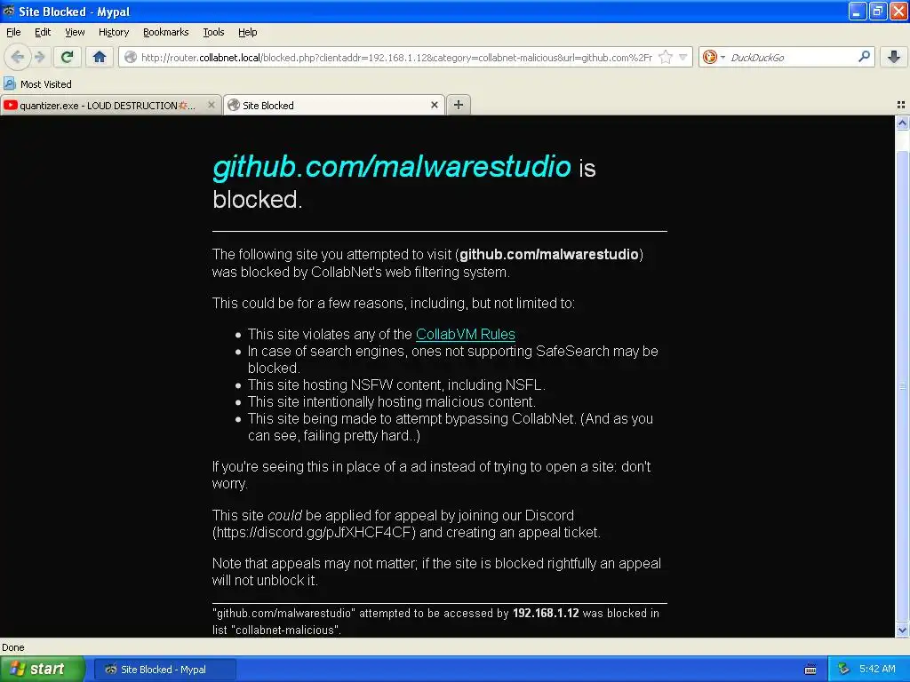
Task: Close the quantizer.exe tab
Action: click(212, 105)
